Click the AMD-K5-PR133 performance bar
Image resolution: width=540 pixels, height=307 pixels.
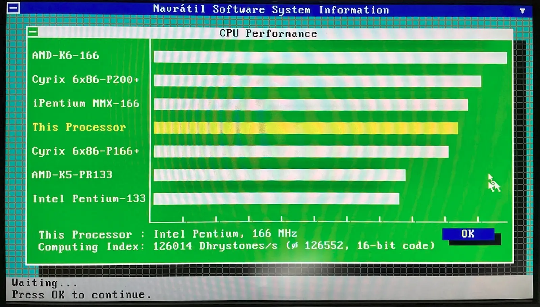tap(279, 175)
